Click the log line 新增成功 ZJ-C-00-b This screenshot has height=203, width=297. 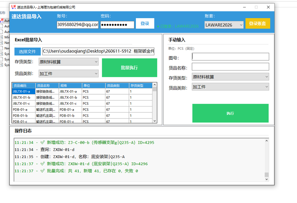pos(84,143)
